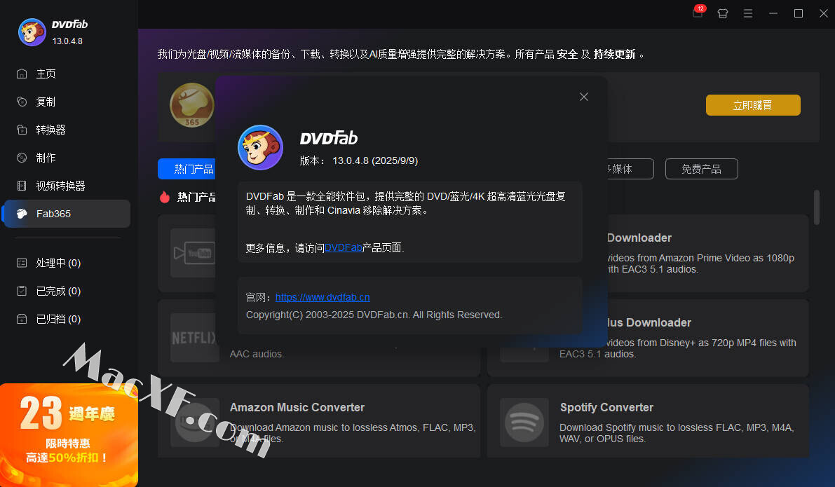Select 视频转换器 in sidebar

click(60, 186)
